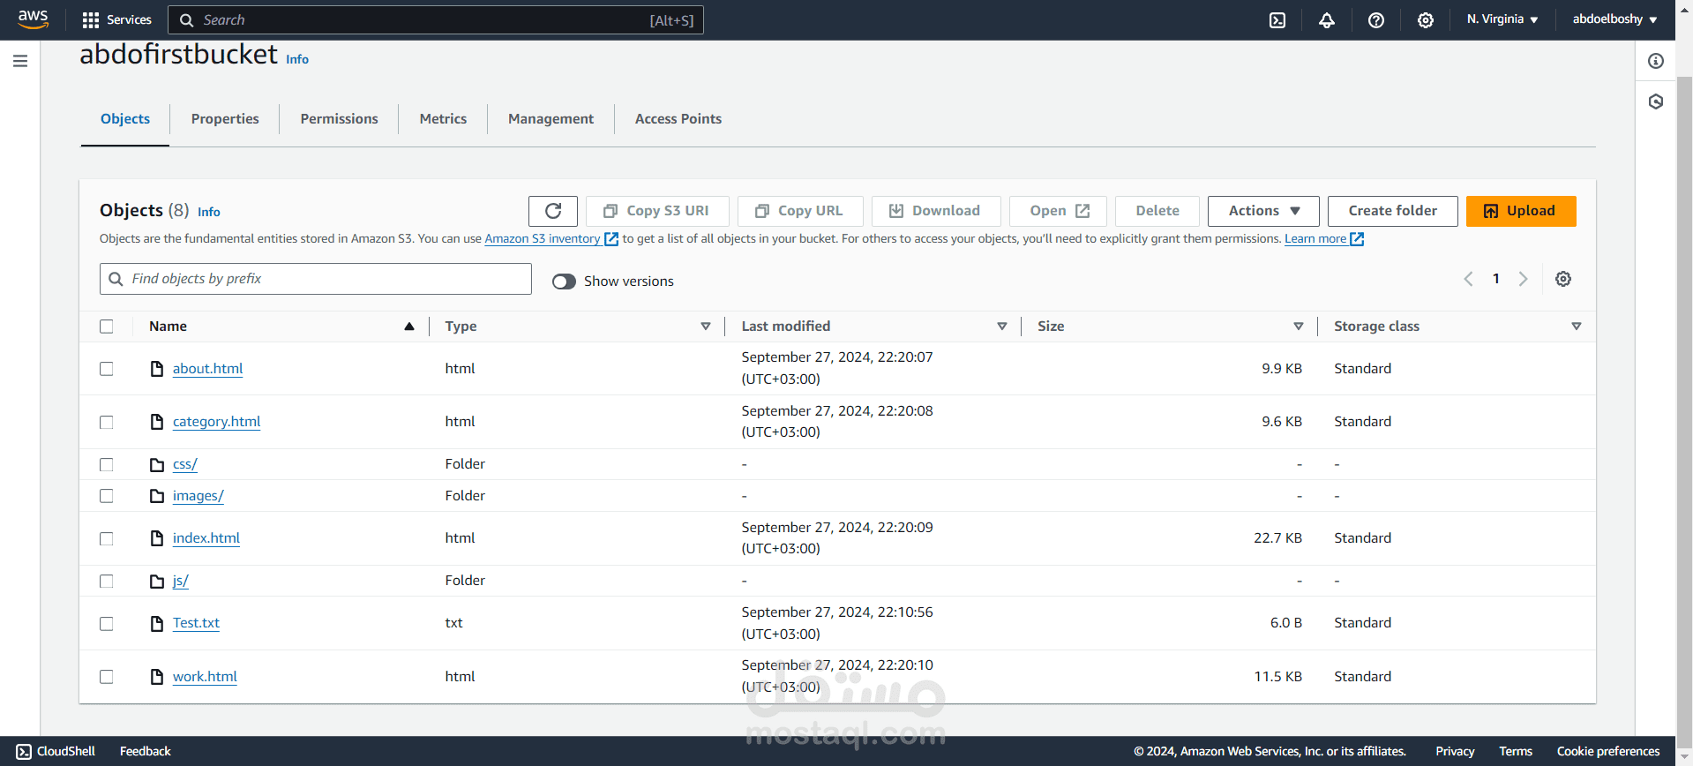Switch to the Objects tab

(x=125, y=119)
